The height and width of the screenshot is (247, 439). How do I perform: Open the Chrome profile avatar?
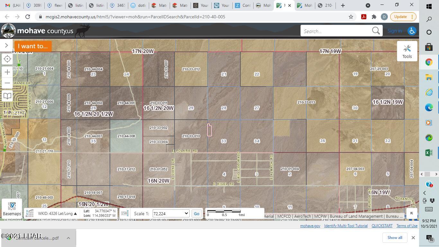[x=384, y=17]
